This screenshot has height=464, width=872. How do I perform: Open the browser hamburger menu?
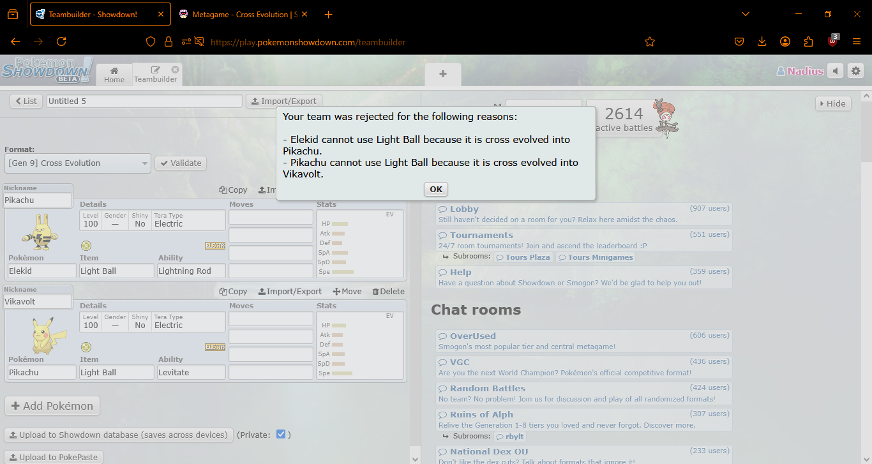pos(857,41)
